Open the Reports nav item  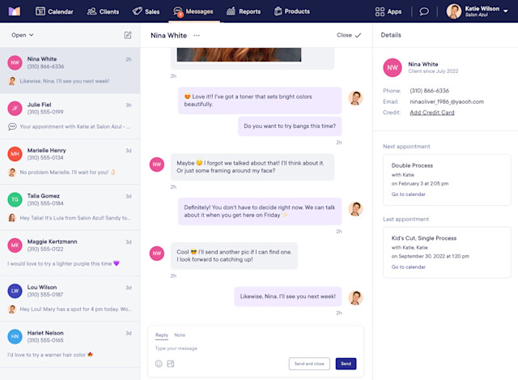point(244,11)
